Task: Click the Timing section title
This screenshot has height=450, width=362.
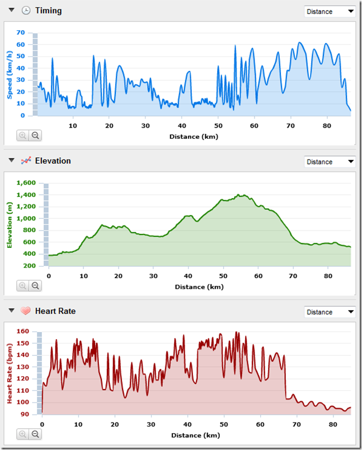Action: tap(49, 11)
